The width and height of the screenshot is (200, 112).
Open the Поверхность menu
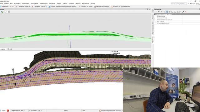[x=44, y=4]
